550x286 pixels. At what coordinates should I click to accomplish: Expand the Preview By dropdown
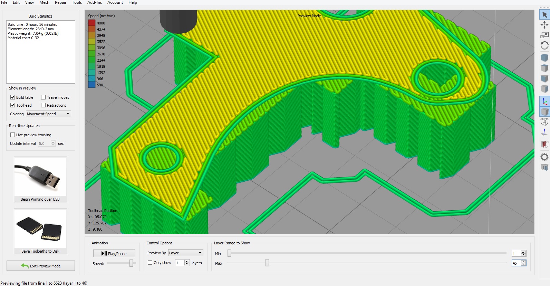pyautogui.click(x=185, y=253)
